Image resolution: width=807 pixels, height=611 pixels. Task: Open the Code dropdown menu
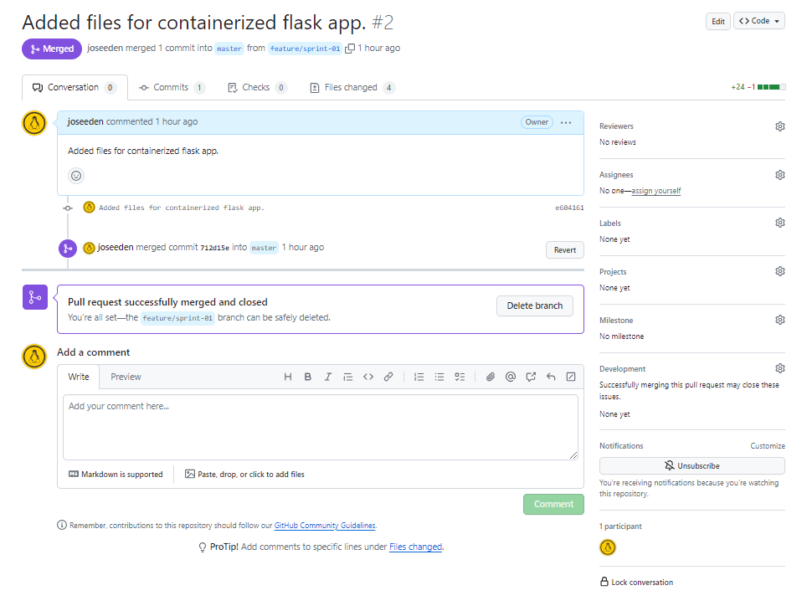(759, 21)
